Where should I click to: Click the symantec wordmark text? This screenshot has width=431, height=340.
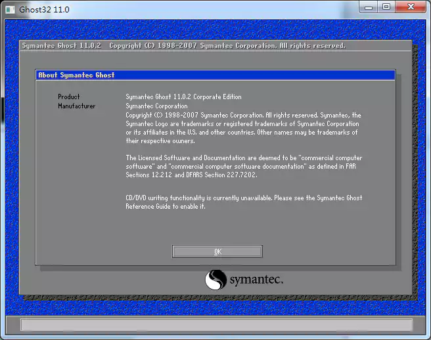[256, 281]
